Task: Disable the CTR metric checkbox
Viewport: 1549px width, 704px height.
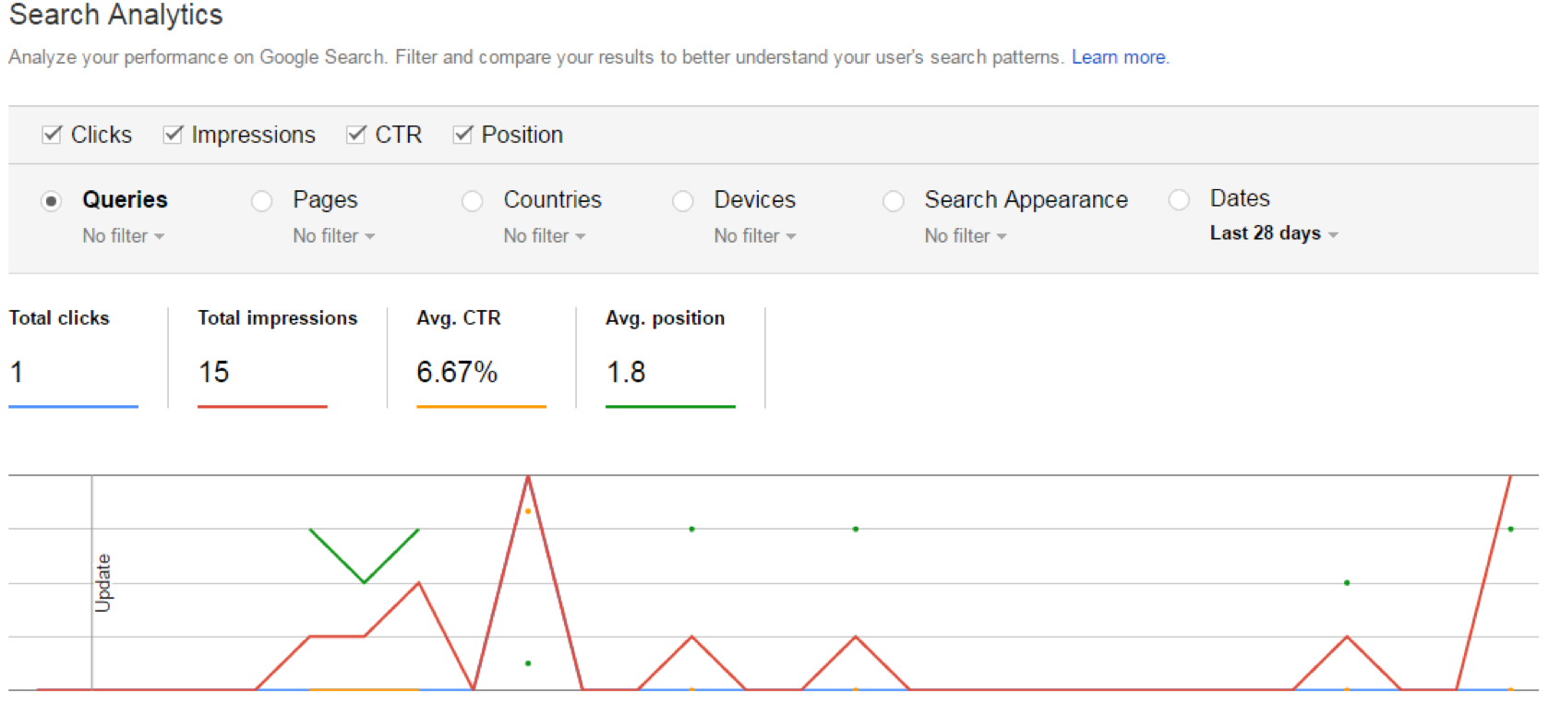Action: [356, 135]
